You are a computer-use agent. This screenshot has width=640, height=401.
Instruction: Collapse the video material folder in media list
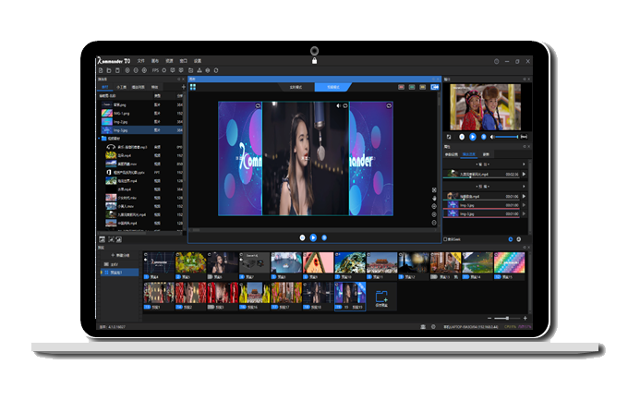coord(102,139)
